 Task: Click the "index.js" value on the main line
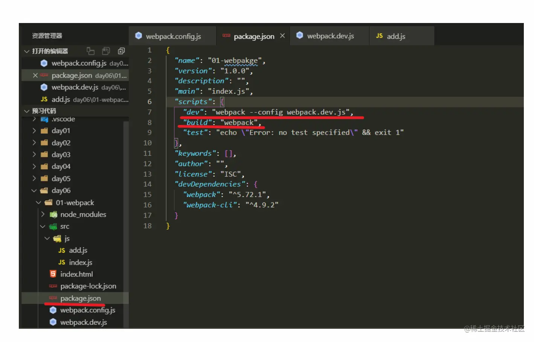tap(229, 91)
